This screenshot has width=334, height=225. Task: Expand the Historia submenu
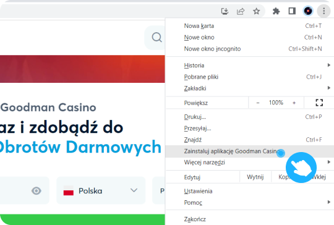click(250, 66)
